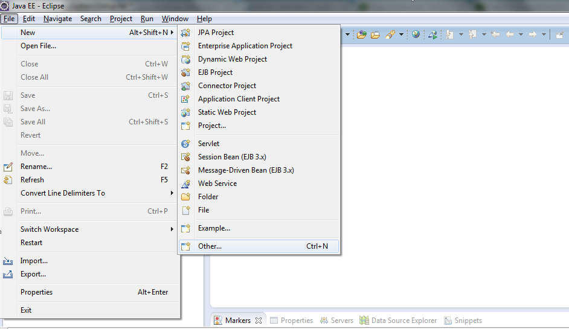Create a new Servlet
The image size is (569, 329).
pos(259,144)
